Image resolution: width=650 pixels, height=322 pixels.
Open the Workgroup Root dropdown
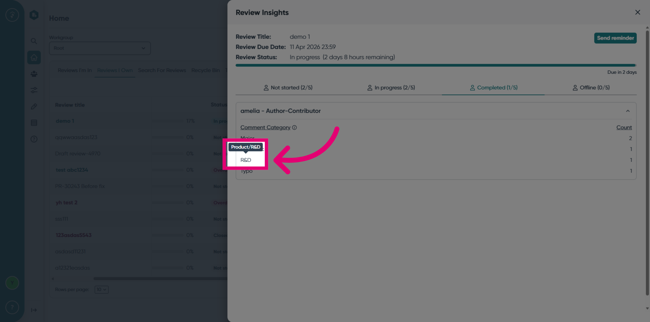100,48
